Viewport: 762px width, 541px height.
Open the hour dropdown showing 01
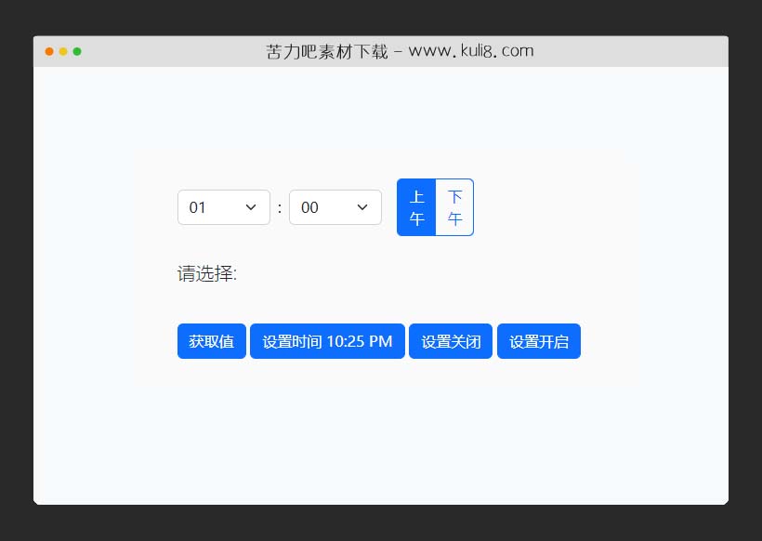point(223,207)
